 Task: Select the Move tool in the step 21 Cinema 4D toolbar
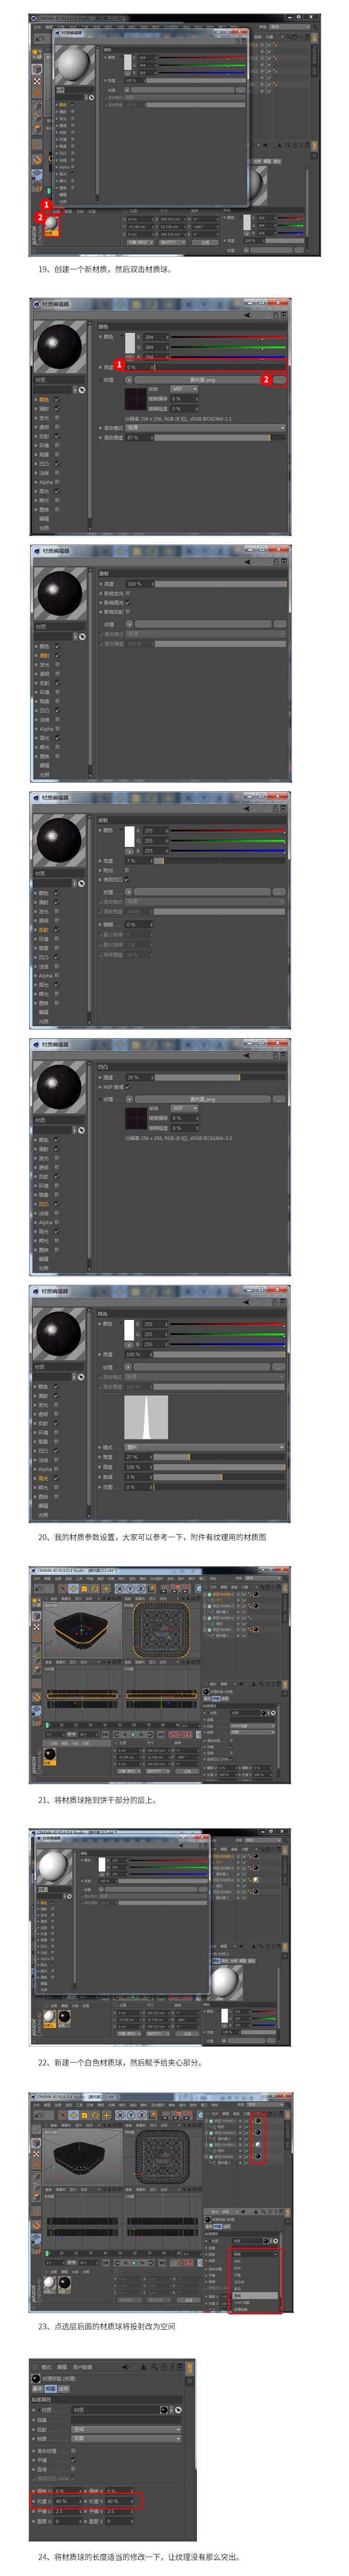click(x=73, y=1588)
